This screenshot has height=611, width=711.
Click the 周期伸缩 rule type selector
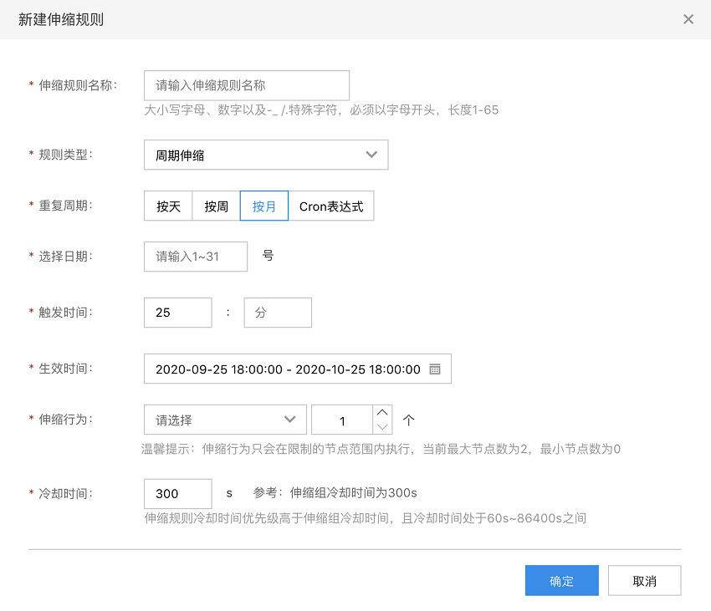click(x=266, y=155)
